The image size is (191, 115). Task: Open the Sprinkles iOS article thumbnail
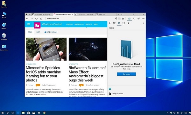[x=46, y=49]
